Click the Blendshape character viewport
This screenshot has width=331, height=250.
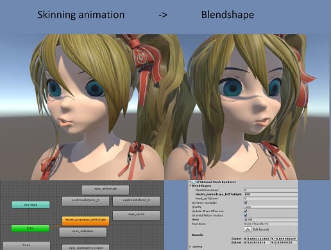247,107
